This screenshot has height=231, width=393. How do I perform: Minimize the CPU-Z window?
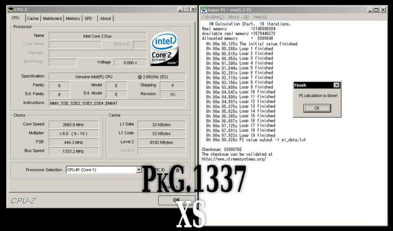point(180,10)
